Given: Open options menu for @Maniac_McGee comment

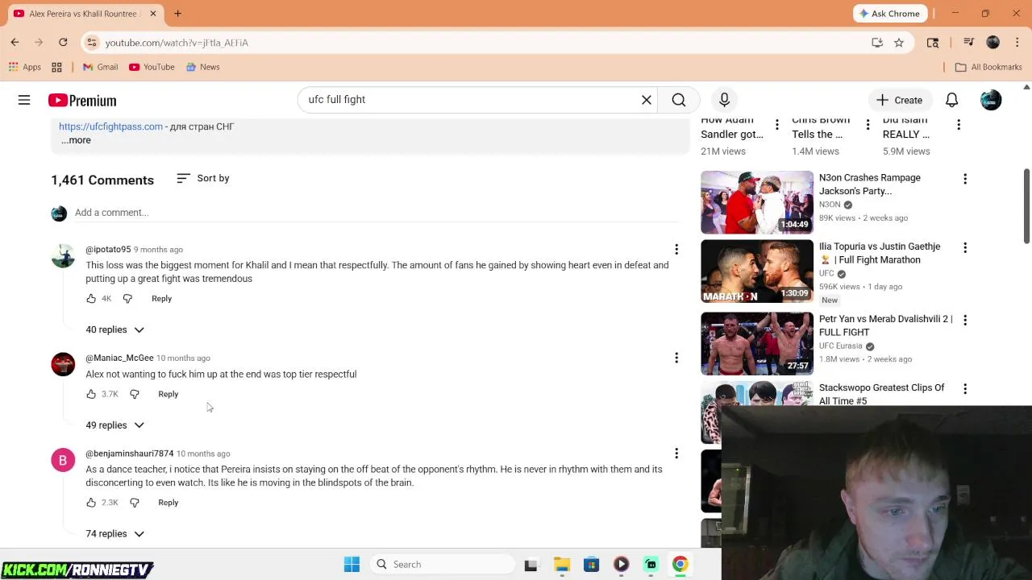Looking at the screenshot, I should coord(676,358).
